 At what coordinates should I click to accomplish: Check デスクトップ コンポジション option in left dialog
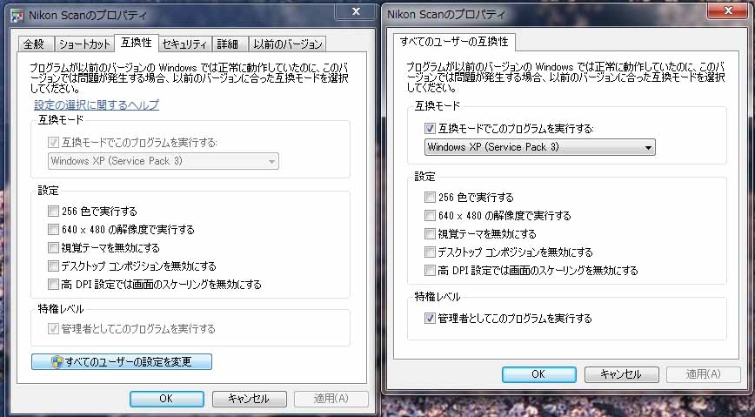pyautogui.click(x=53, y=266)
